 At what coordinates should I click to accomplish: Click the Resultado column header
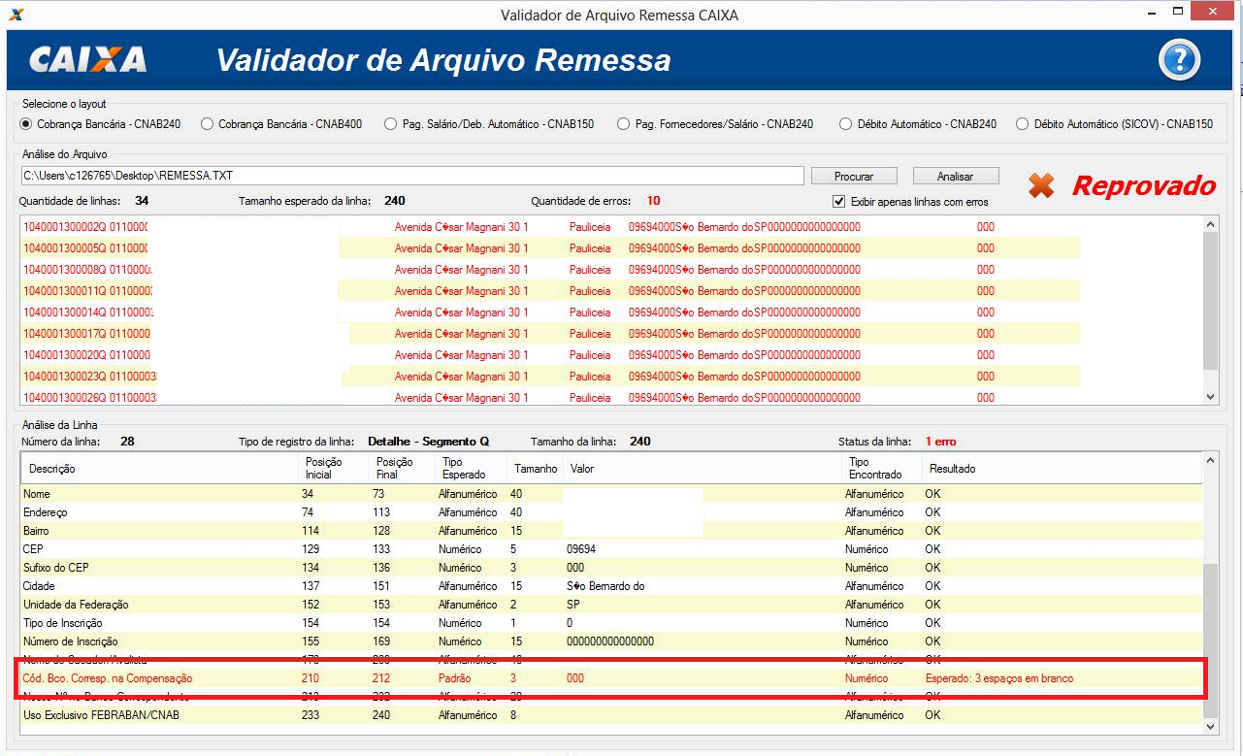point(1063,469)
